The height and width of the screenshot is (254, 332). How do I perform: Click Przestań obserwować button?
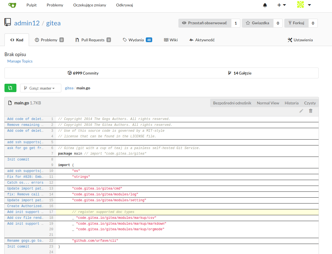[205, 23]
